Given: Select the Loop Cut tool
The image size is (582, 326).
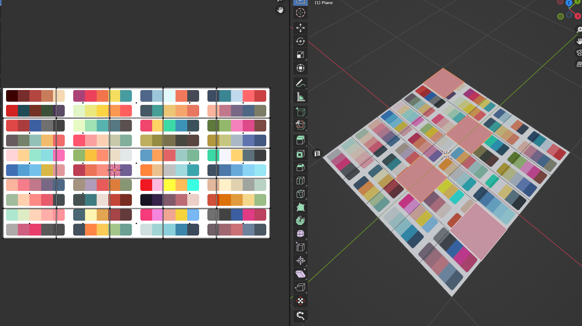Looking at the screenshot, I should tap(301, 181).
